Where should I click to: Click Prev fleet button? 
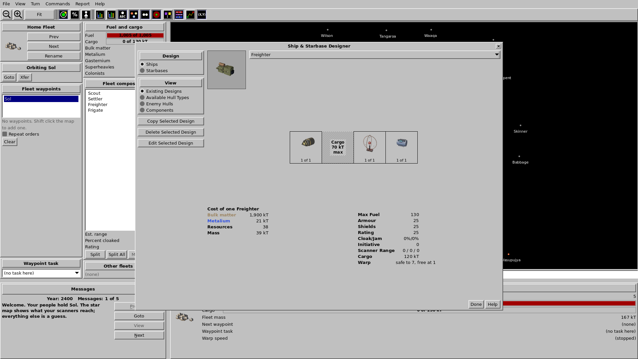54,37
